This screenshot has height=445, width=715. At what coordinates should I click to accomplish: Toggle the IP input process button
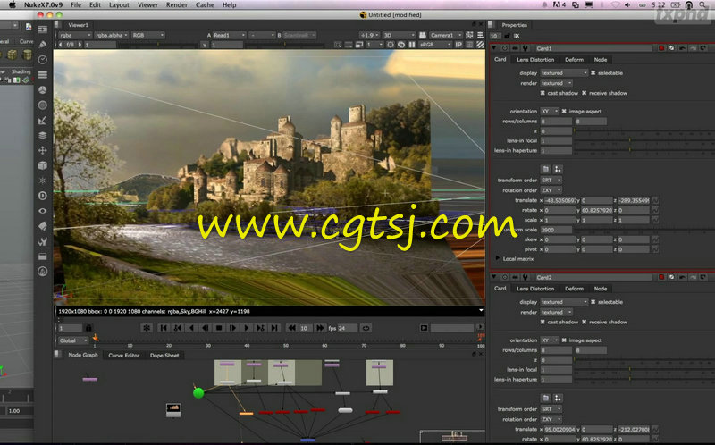[x=459, y=45]
